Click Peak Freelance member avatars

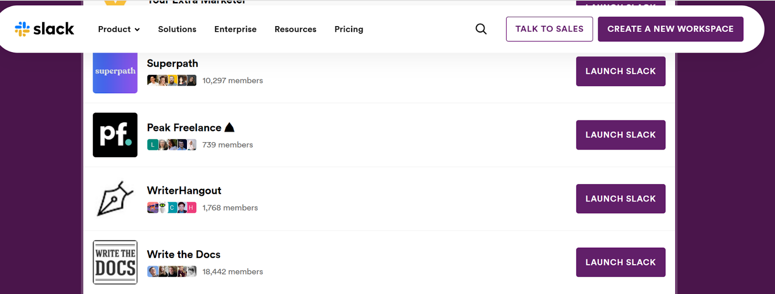pos(172,145)
